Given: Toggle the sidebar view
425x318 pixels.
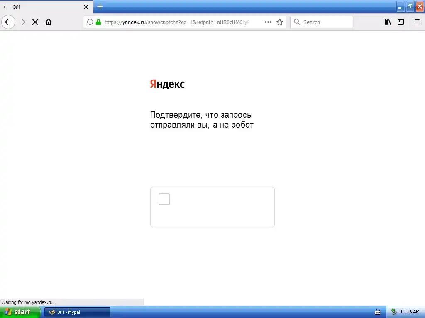Looking at the screenshot, I should click(401, 22).
